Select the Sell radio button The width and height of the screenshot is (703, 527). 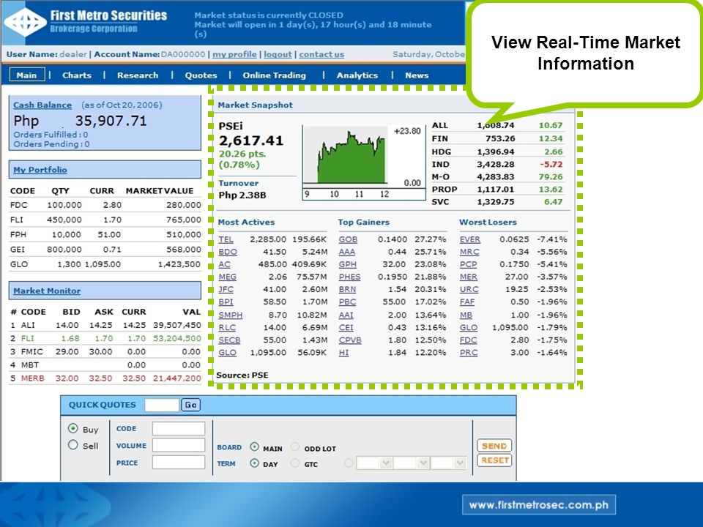pos(73,445)
